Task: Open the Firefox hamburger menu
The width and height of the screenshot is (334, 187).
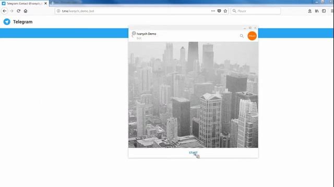Action: click(x=332, y=11)
